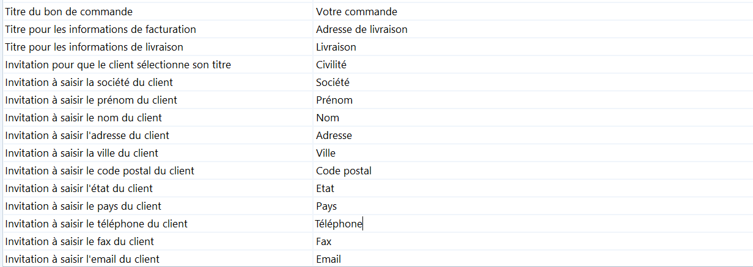Edit the 'Prénom' text value
The height and width of the screenshot is (267, 753).
334,100
